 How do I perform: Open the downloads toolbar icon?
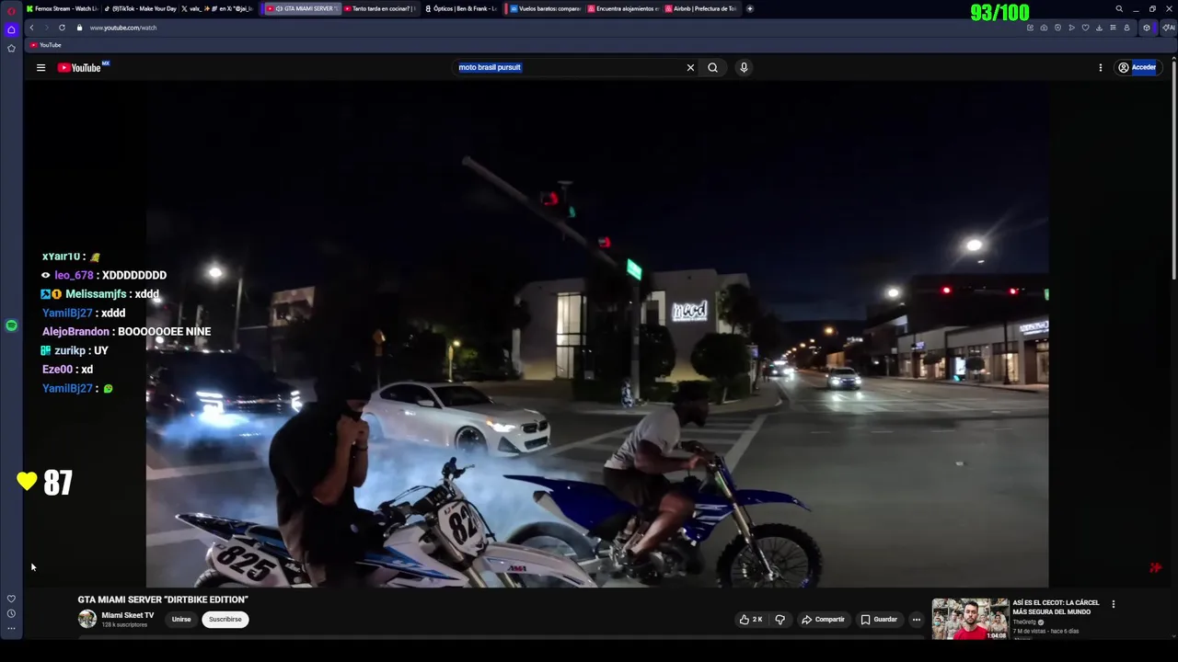click(1099, 28)
